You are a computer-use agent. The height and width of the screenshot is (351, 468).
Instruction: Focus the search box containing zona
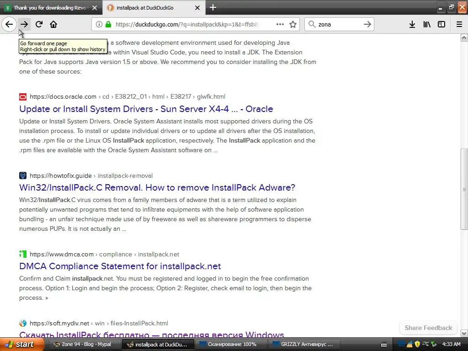coord(340,25)
